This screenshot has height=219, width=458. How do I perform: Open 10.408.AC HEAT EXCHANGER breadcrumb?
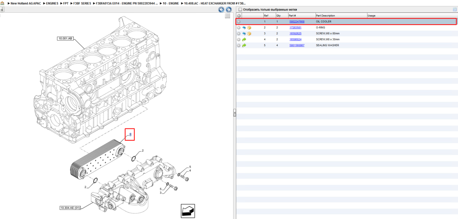click(x=215, y=3)
